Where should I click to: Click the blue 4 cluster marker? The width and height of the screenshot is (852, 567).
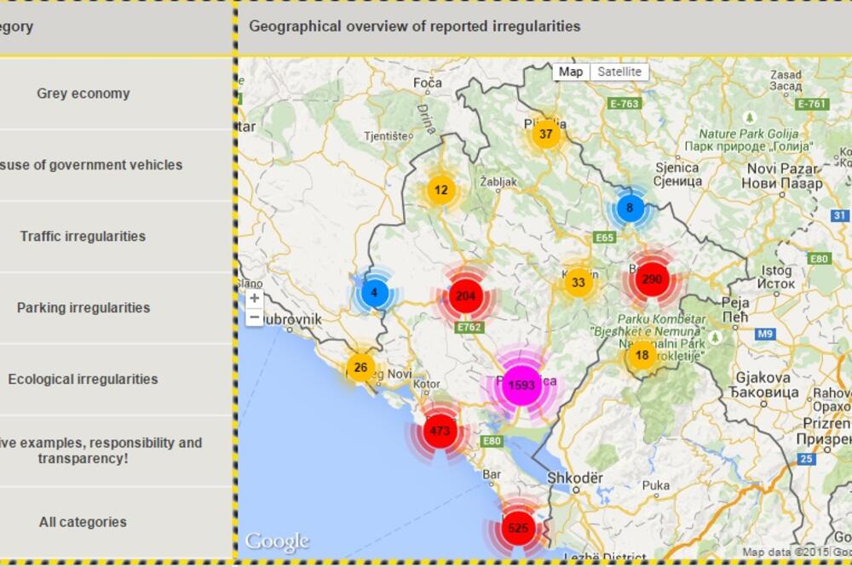click(x=373, y=293)
